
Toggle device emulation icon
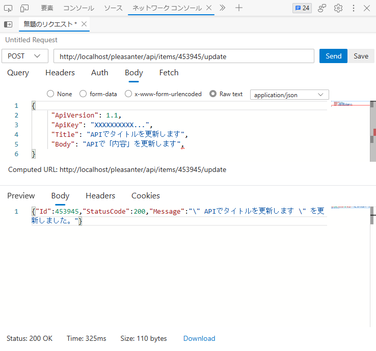[24, 8]
